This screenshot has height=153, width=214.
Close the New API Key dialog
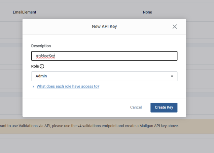click(x=175, y=27)
